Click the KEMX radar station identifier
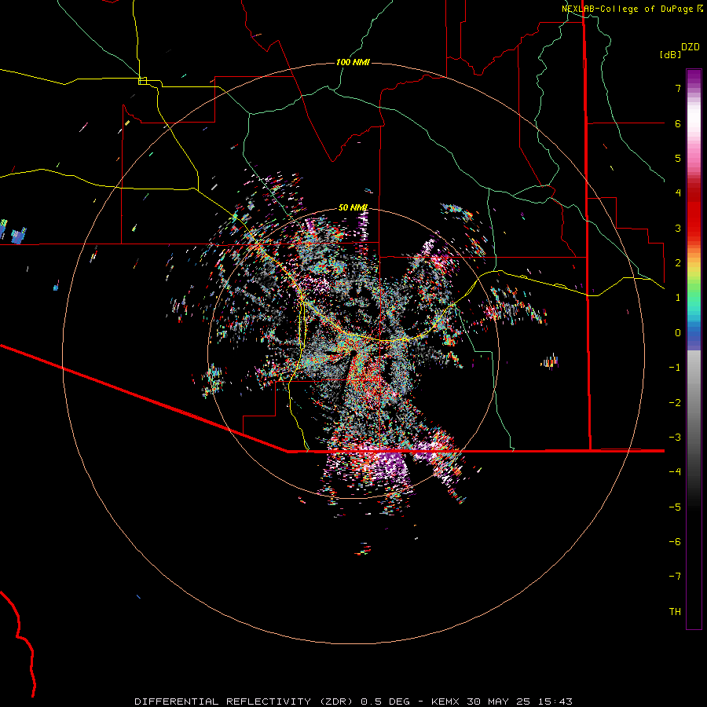The image size is (707, 707). [x=445, y=702]
